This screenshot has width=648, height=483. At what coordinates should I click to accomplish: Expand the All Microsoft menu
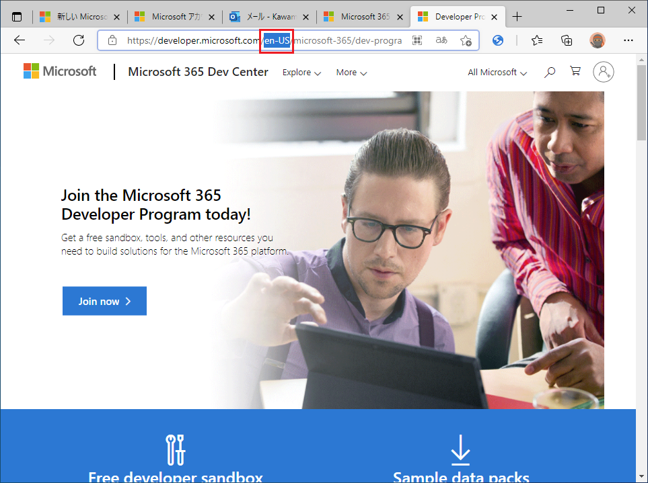point(497,72)
